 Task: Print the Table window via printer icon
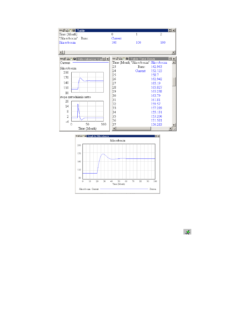(x=67, y=30)
